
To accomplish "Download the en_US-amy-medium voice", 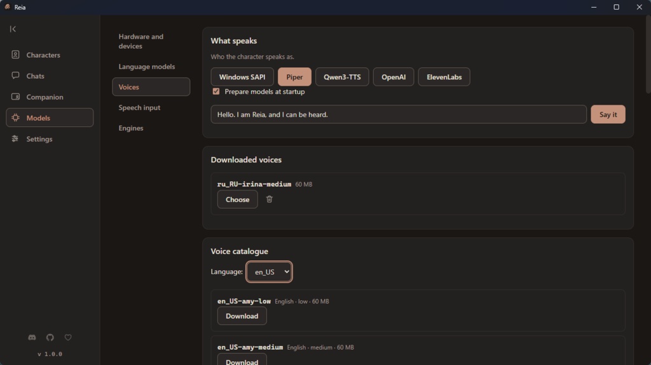I will click(x=242, y=360).
